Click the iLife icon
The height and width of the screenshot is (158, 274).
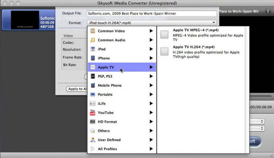click(x=92, y=104)
